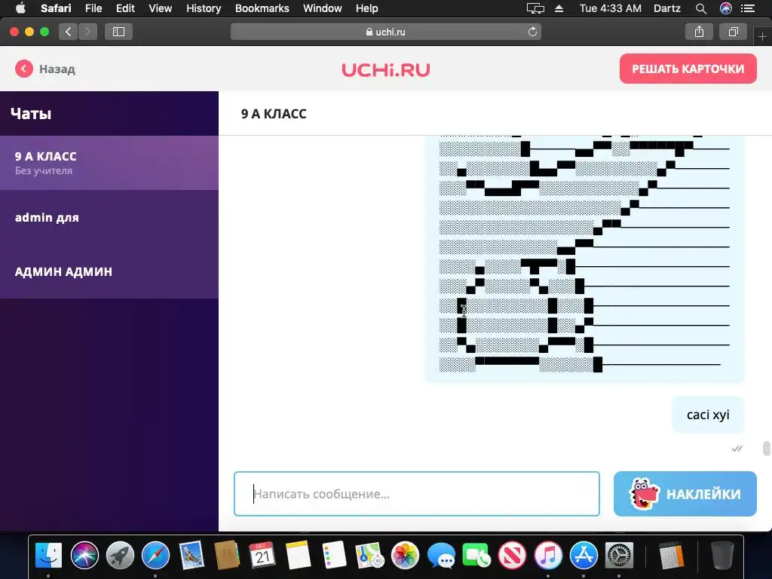Open the Window menu
Viewport: 772px width, 579px height.
pos(323,8)
